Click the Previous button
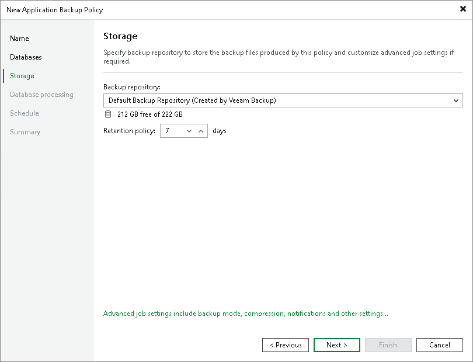The height and width of the screenshot is (362, 473). point(285,345)
